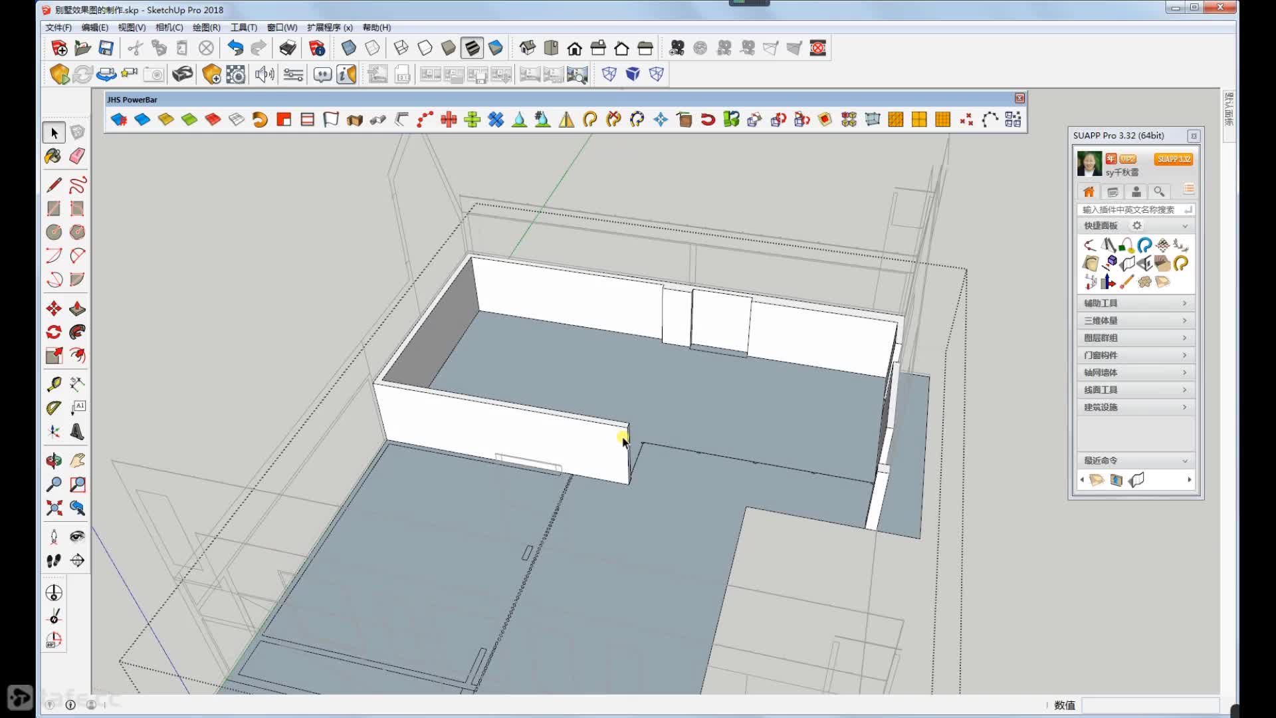This screenshot has height=718, width=1276.
Task: Open the 编辑(E) menu
Action: [95, 27]
